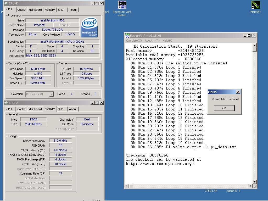Close the Finish dialog

(238, 92)
